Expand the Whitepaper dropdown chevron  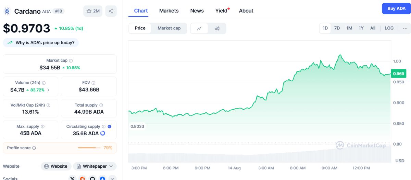(111, 166)
